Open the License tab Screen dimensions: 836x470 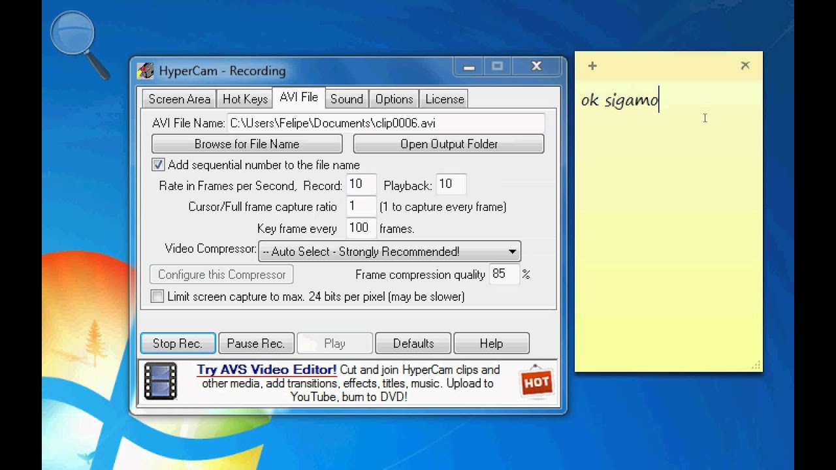[x=444, y=99]
